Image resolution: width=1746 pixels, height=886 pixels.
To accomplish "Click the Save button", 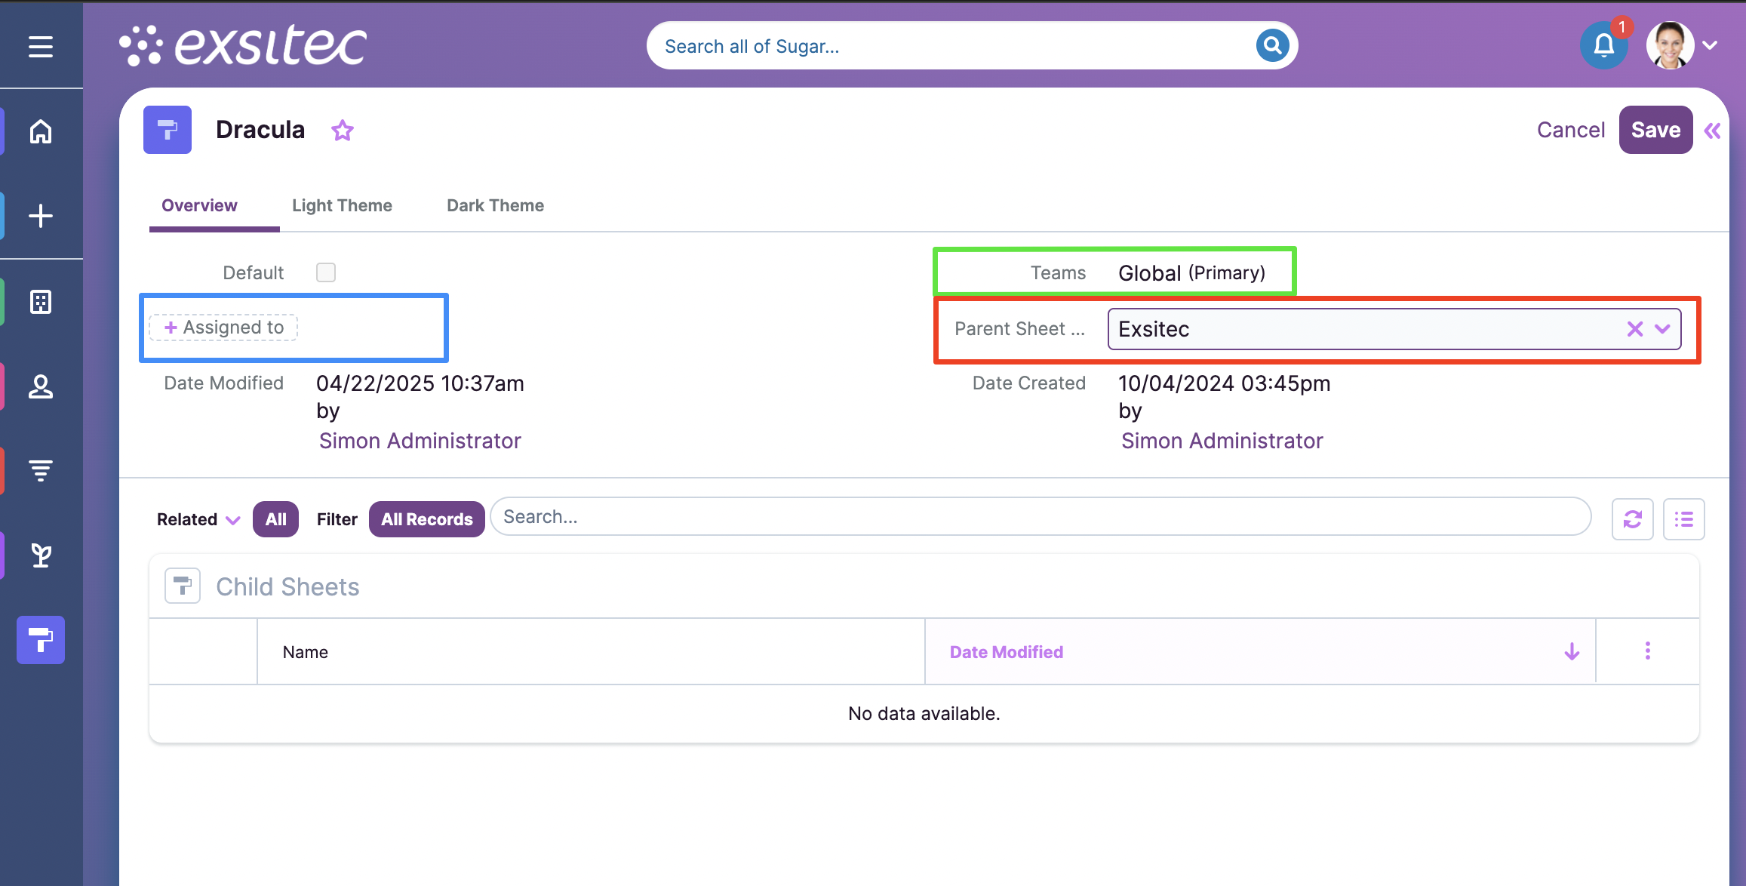I will 1655,130.
